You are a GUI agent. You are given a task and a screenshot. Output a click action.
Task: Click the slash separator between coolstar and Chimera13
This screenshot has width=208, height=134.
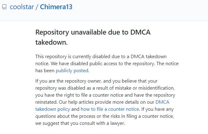[36, 6]
